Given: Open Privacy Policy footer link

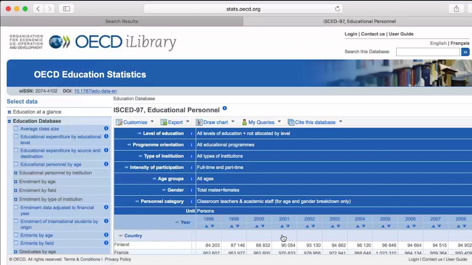Looking at the screenshot, I should coord(118,259).
